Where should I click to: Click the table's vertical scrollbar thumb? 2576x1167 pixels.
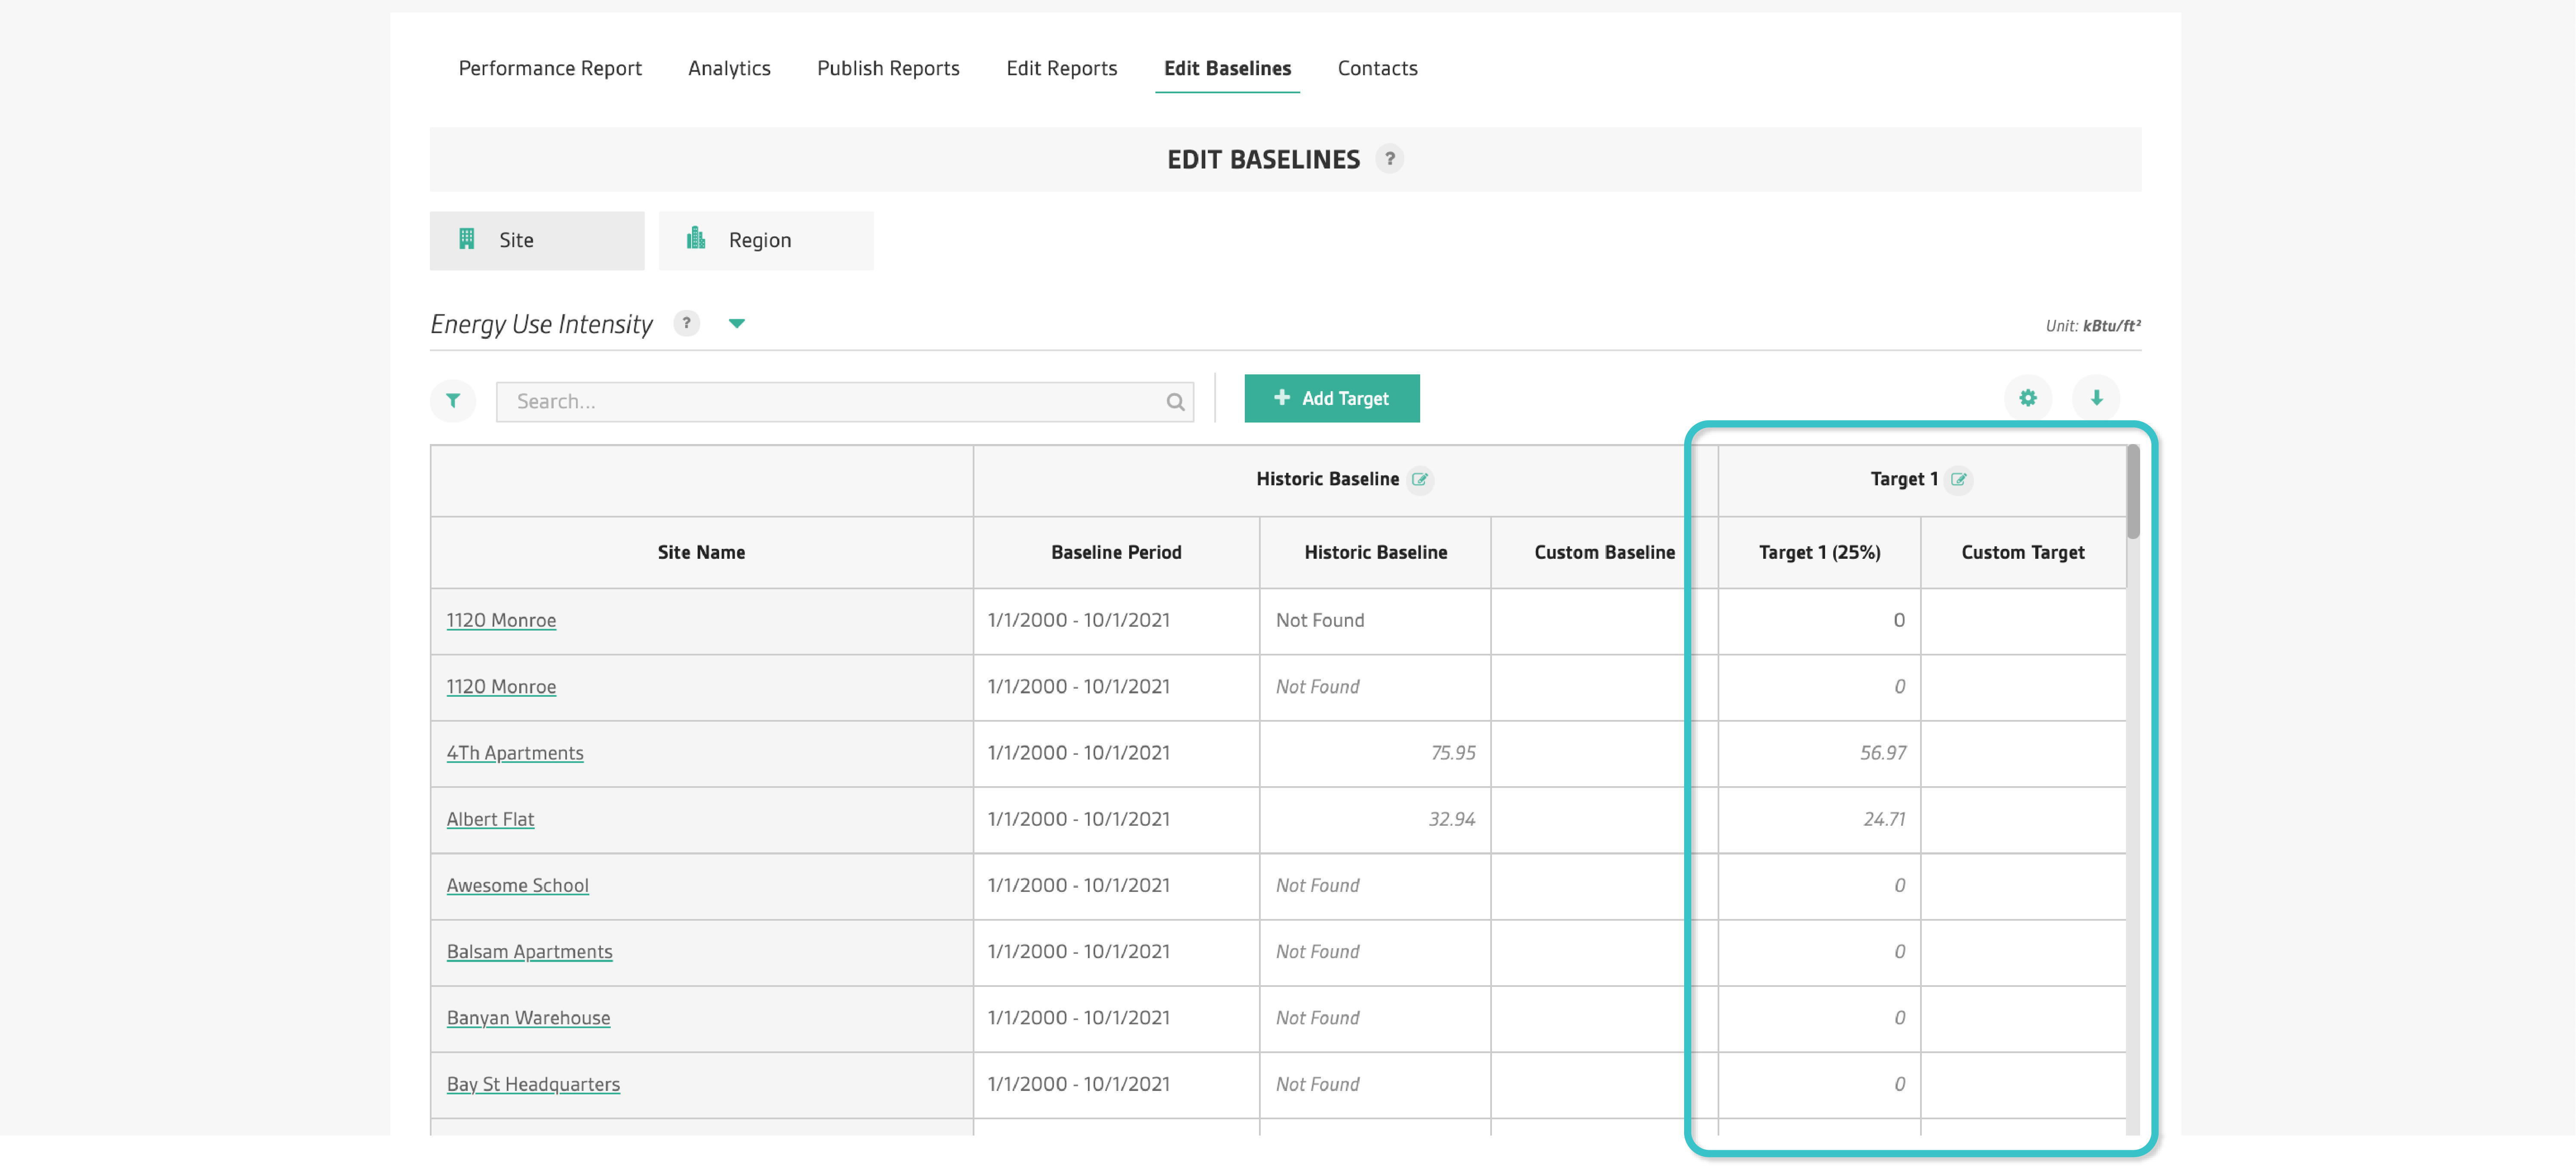click(x=2133, y=492)
